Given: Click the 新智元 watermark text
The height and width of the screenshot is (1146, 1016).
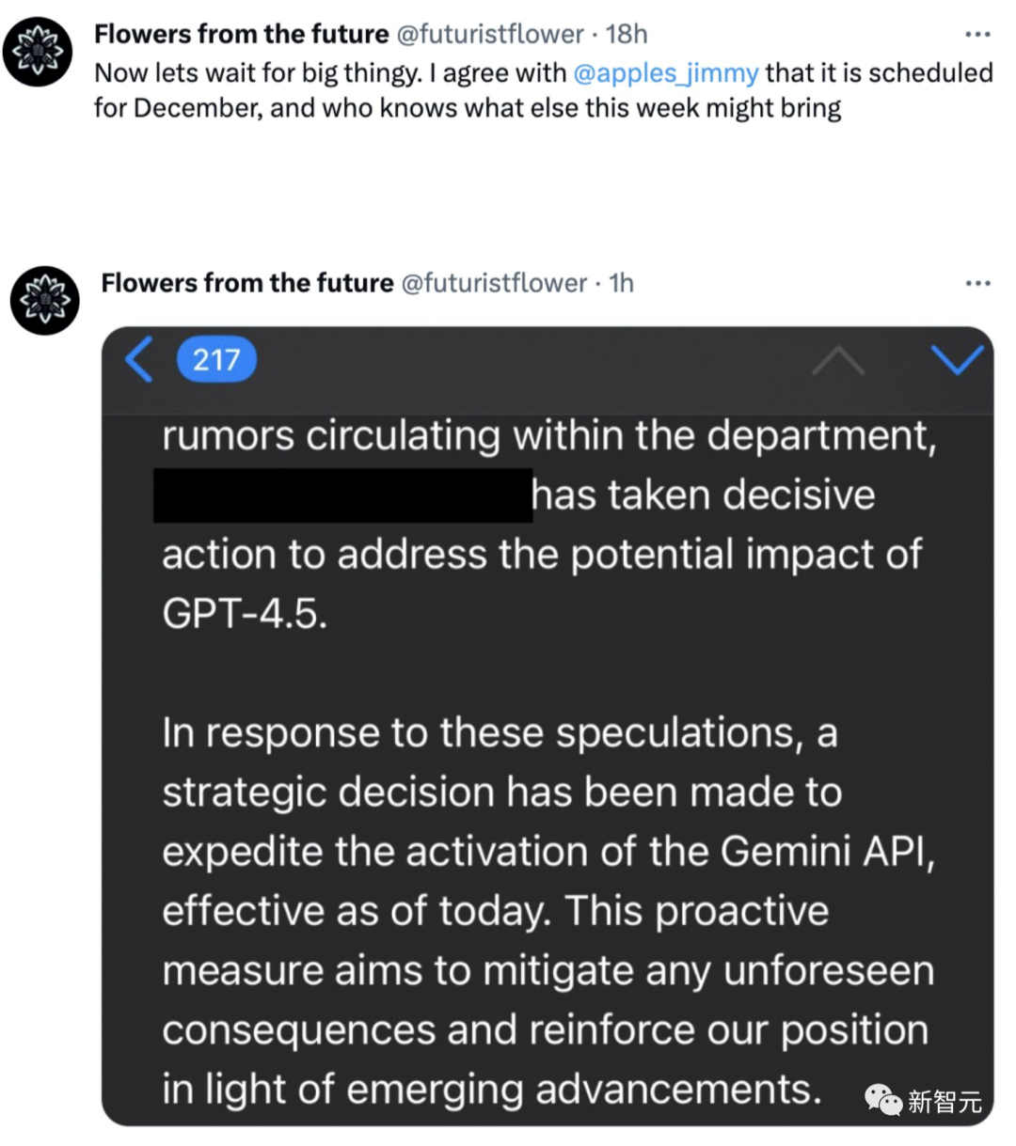Looking at the screenshot, I should 945,1101.
